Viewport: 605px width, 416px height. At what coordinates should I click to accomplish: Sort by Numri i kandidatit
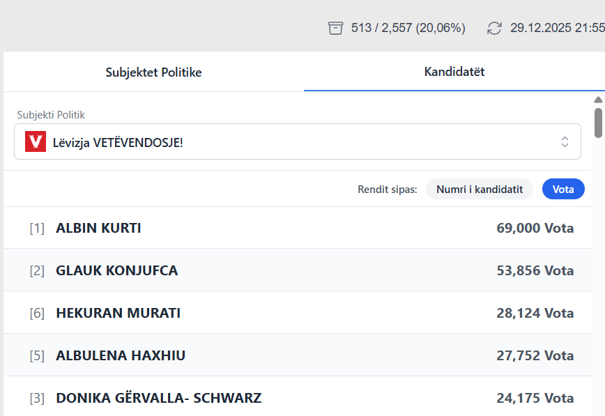pyautogui.click(x=479, y=189)
